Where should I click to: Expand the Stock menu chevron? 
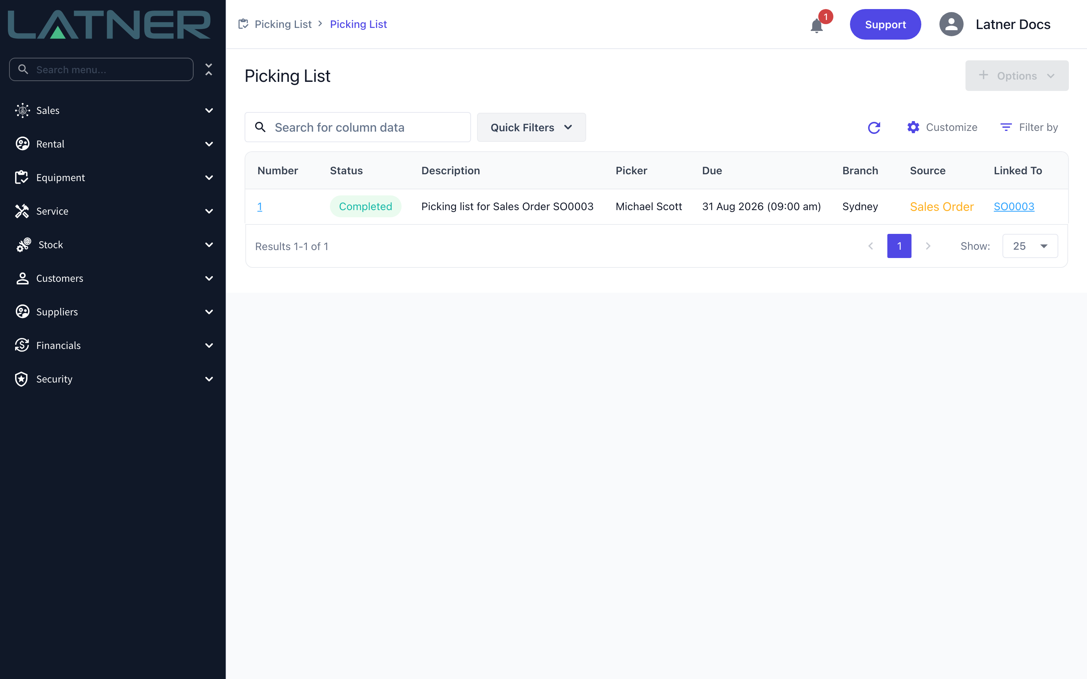(x=209, y=245)
